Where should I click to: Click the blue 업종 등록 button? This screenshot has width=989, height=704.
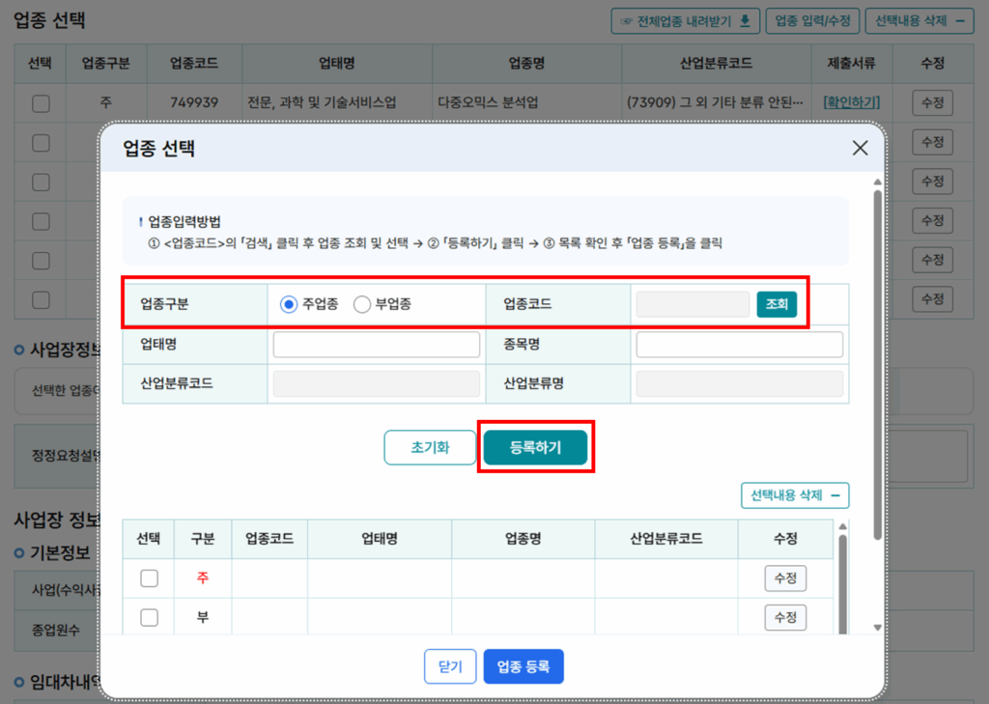click(523, 666)
